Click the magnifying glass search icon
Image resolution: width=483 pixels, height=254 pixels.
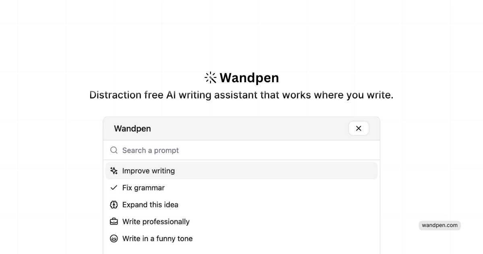coord(114,150)
